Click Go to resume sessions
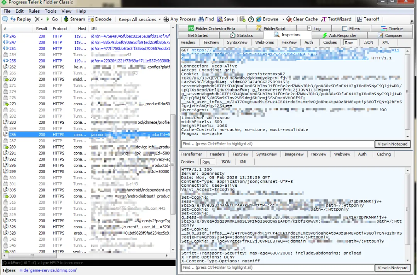417x275 pixels. pyautogui.click(x=52, y=19)
